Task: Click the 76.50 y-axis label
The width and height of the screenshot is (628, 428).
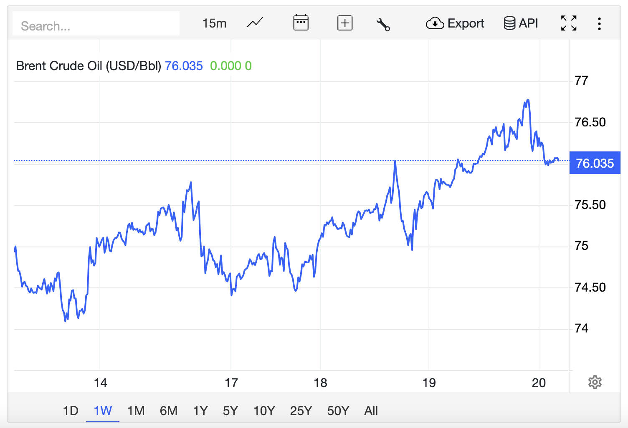Action: click(x=590, y=122)
